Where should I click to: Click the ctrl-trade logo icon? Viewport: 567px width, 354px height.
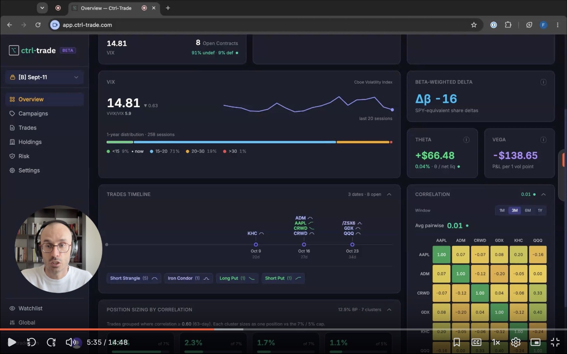point(14,50)
